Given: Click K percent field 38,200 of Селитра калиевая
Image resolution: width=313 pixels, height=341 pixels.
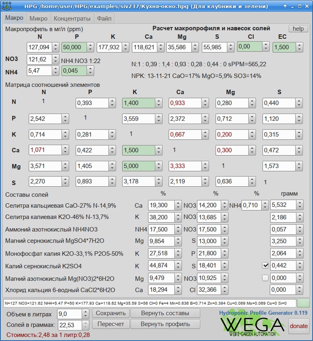Looking at the screenshot, I should pyautogui.click(x=161, y=217).
